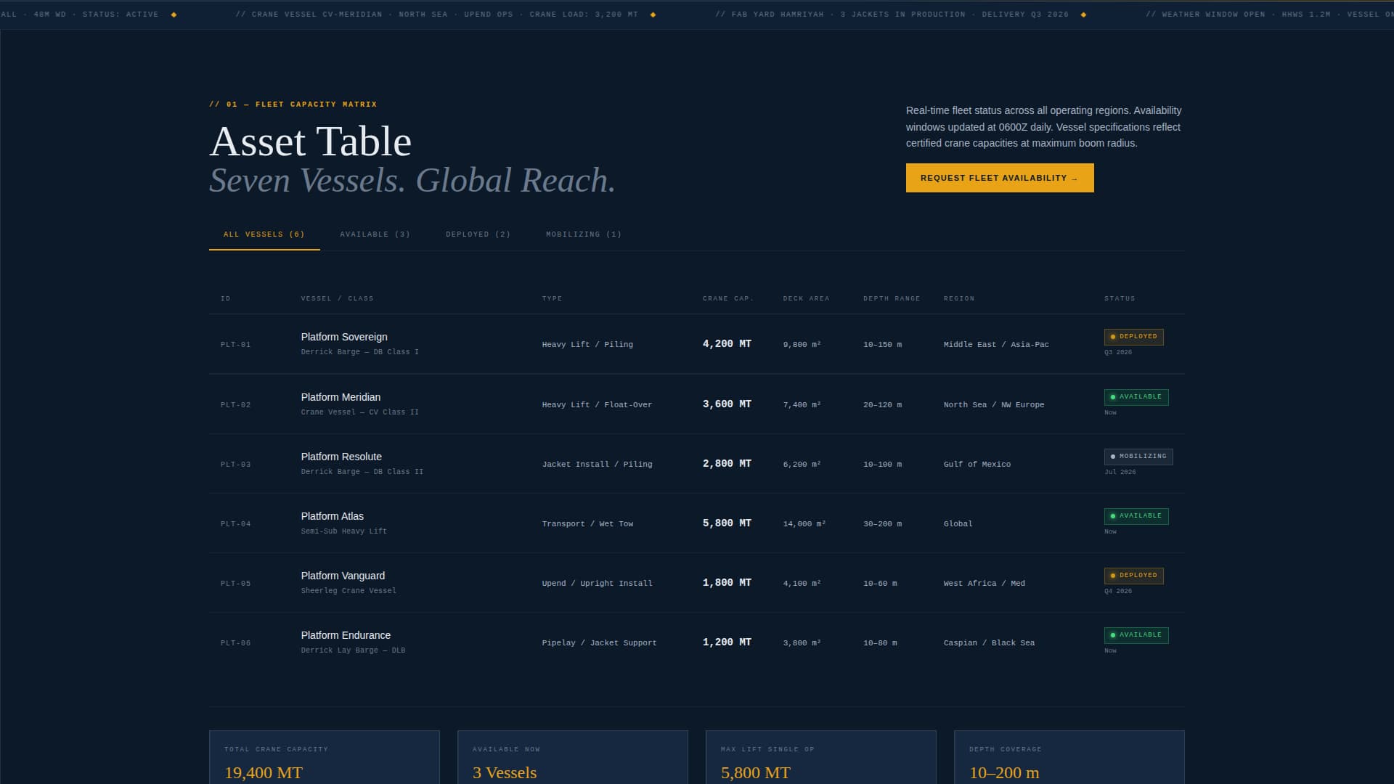Click the Available badge on Platform Endurance row
1394x784 pixels.
1136,635
